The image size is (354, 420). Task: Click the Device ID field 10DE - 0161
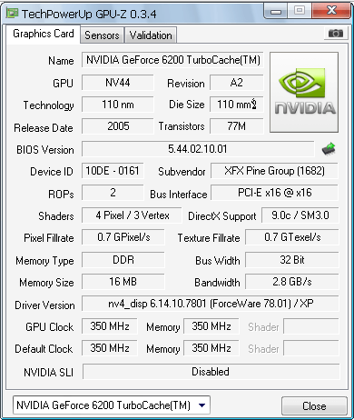coord(113,171)
